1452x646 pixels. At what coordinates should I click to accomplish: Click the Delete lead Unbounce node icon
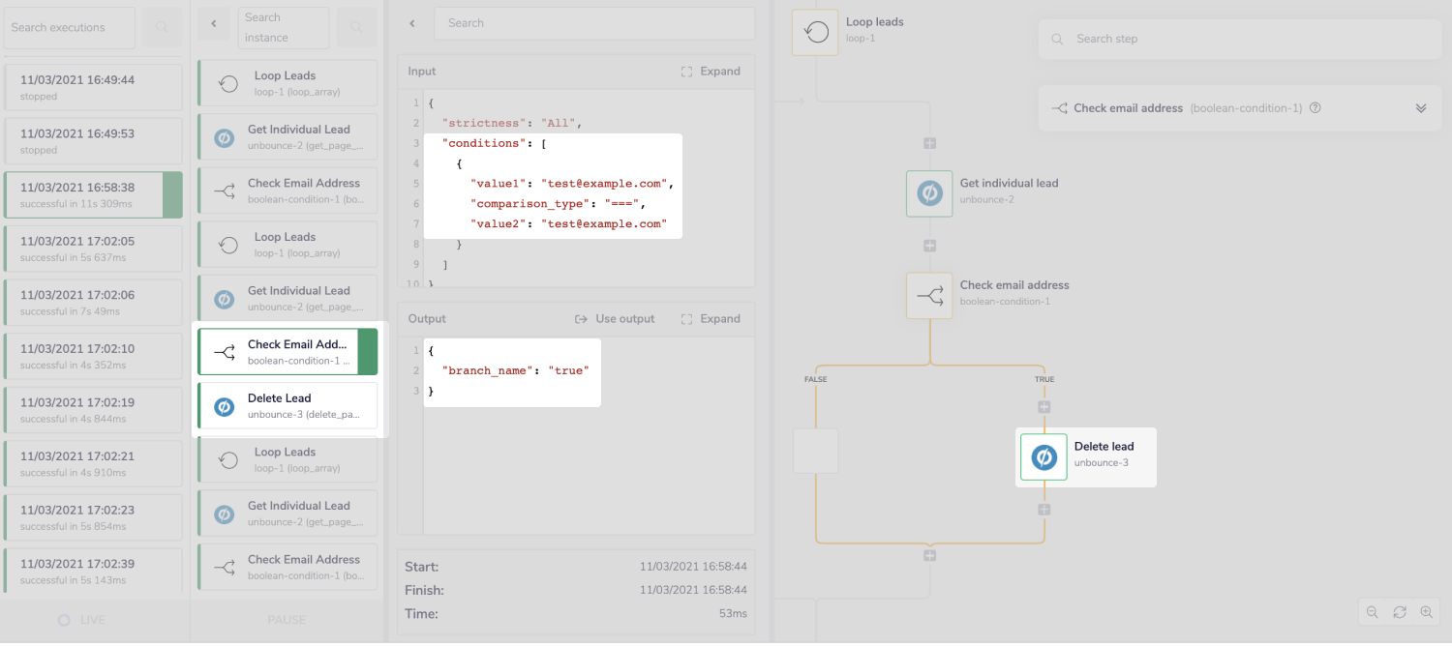(x=1044, y=456)
